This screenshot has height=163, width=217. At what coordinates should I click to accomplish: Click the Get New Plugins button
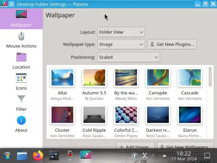tap(172, 44)
